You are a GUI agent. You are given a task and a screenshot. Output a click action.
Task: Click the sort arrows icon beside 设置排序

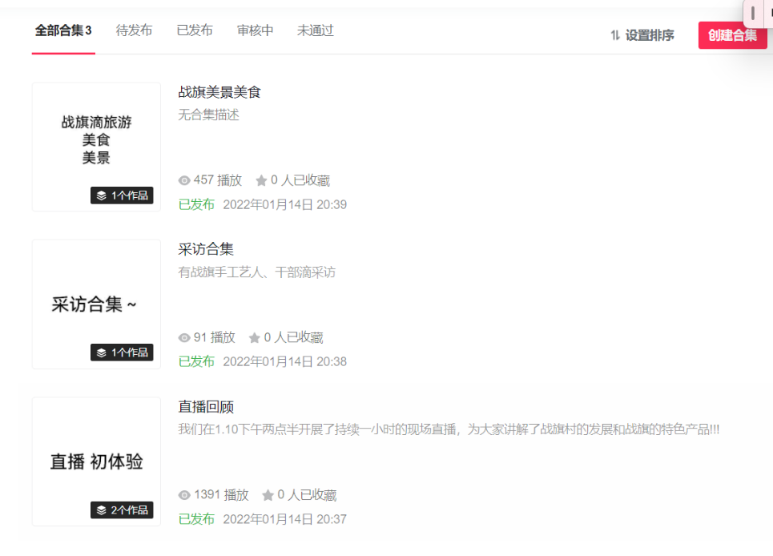(x=615, y=35)
